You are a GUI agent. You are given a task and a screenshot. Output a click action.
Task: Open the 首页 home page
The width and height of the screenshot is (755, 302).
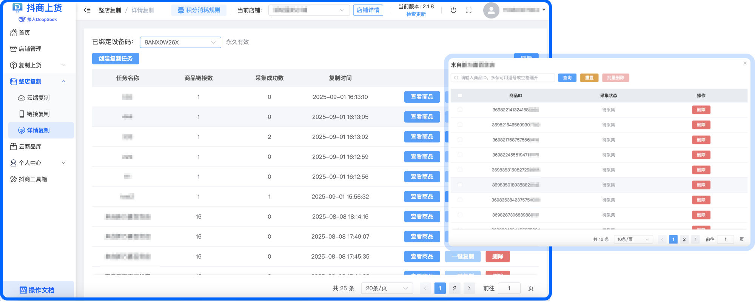pos(24,33)
